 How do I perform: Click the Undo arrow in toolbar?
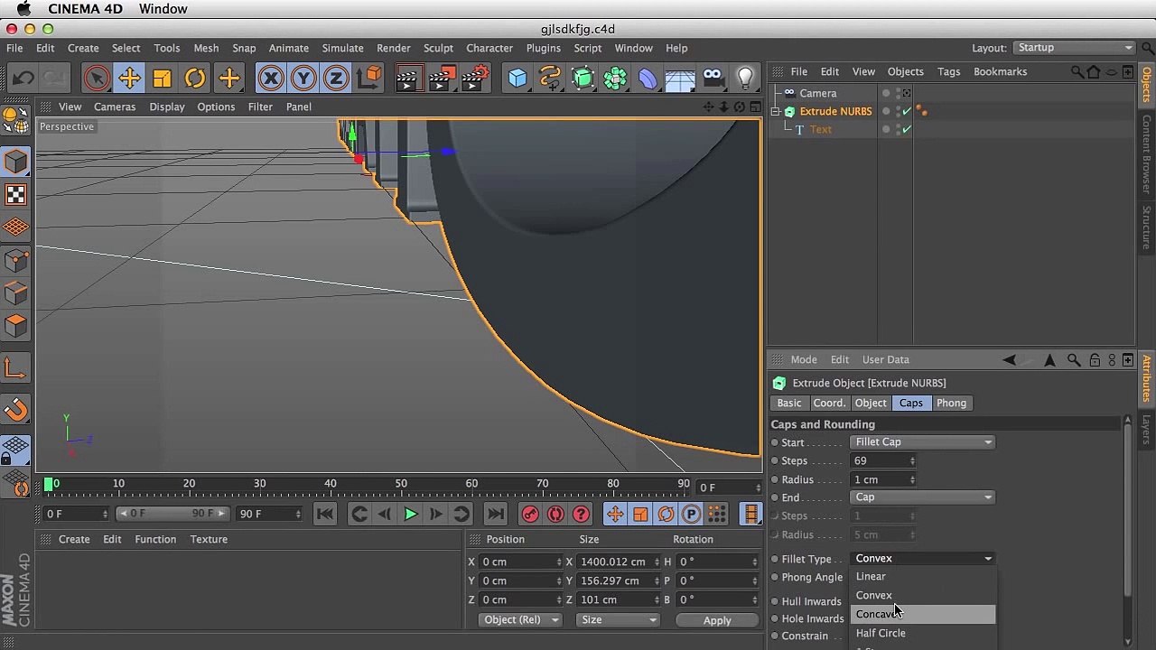[24, 79]
